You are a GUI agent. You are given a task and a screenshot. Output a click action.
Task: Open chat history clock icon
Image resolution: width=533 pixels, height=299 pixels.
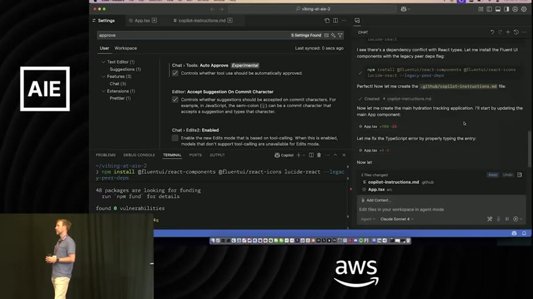516,32
